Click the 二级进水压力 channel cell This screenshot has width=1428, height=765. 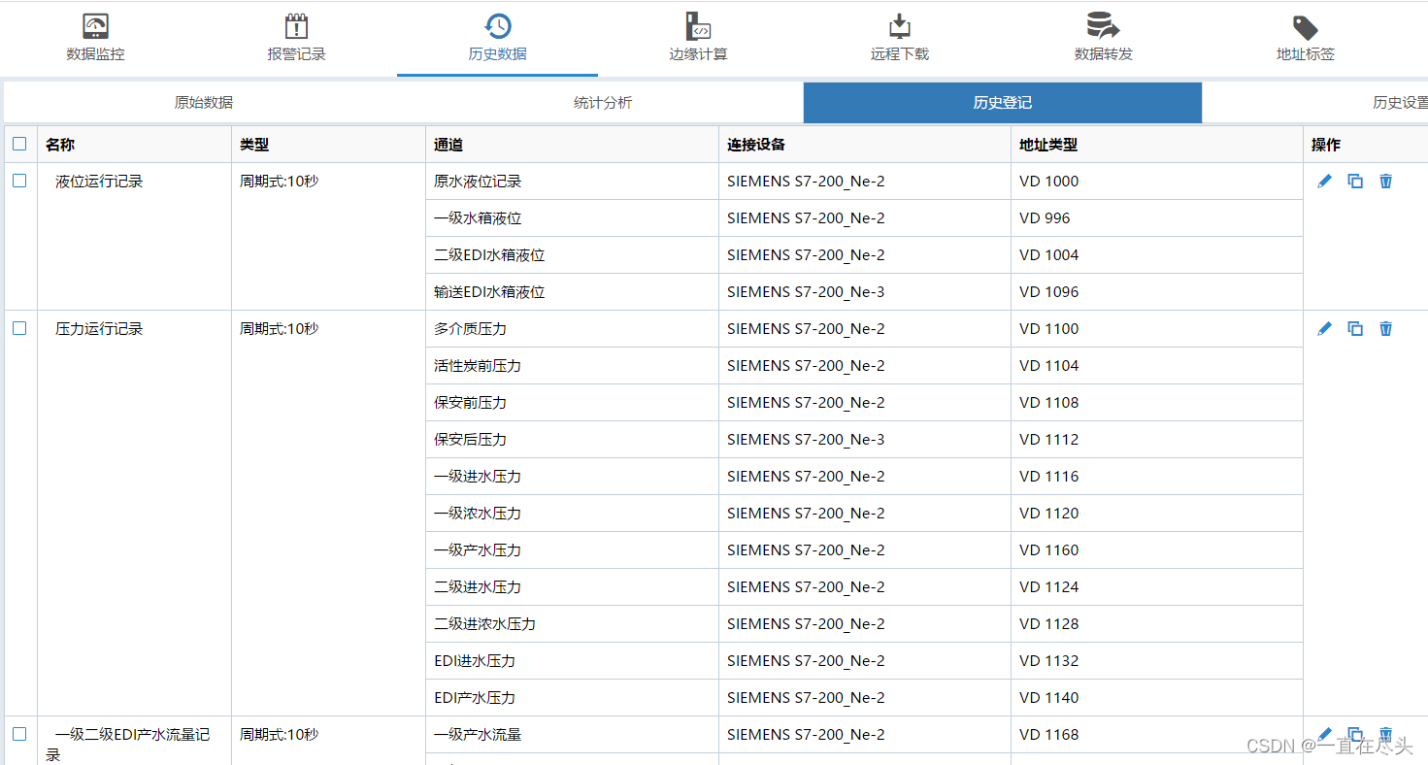(x=572, y=587)
